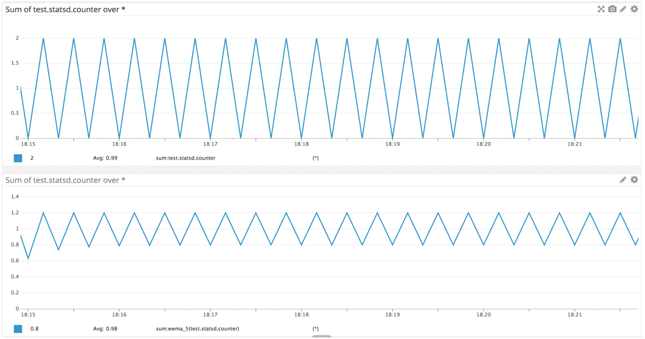Click the 0.6 label on bottom y-axis
The image size is (645, 339).
15,261
